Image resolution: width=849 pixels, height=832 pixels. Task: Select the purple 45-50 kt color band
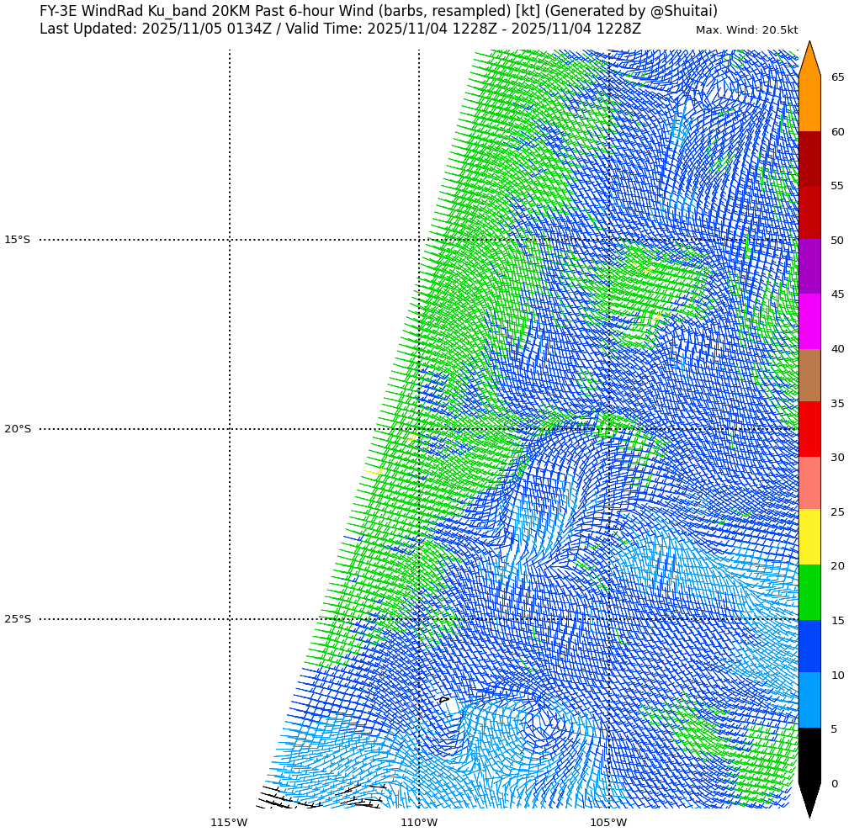[x=809, y=267]
